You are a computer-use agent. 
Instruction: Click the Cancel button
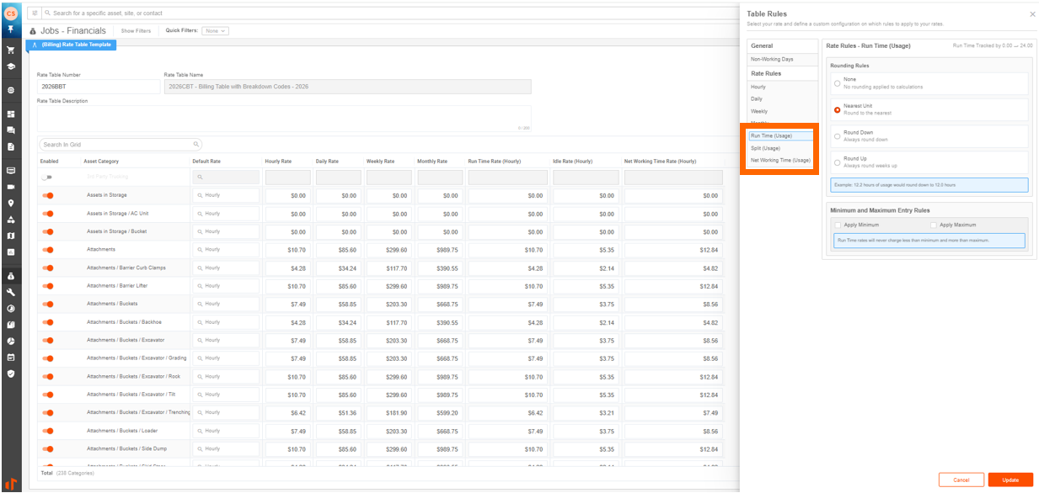[x=961, y=480]
